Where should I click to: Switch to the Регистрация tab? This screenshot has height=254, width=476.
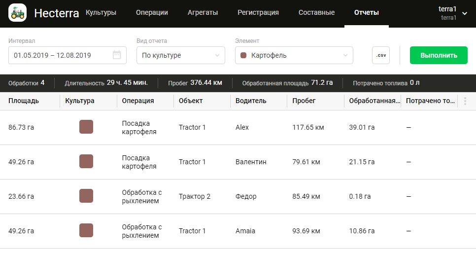point(258,12)
